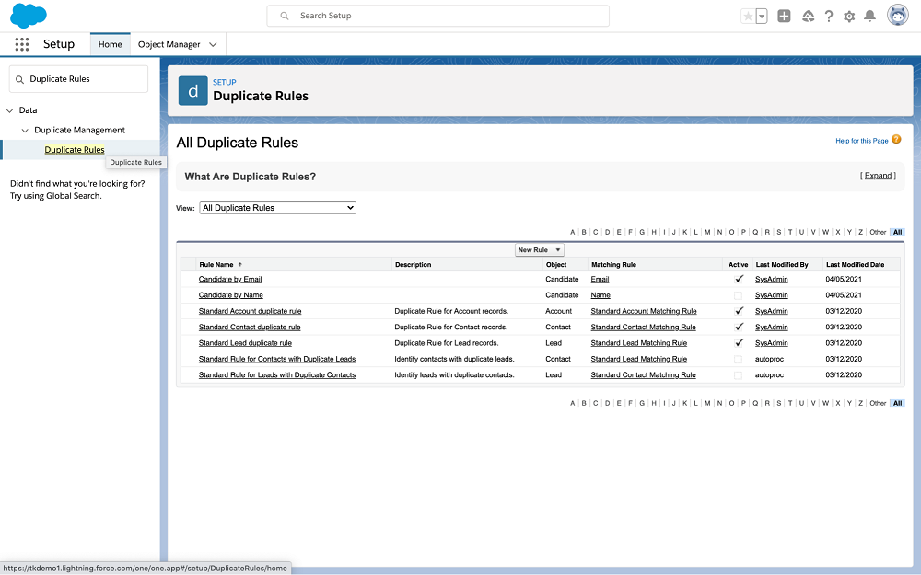Sort by the Matching Rule column header
This screenshot has height=575, width=921.
point(613,265)
